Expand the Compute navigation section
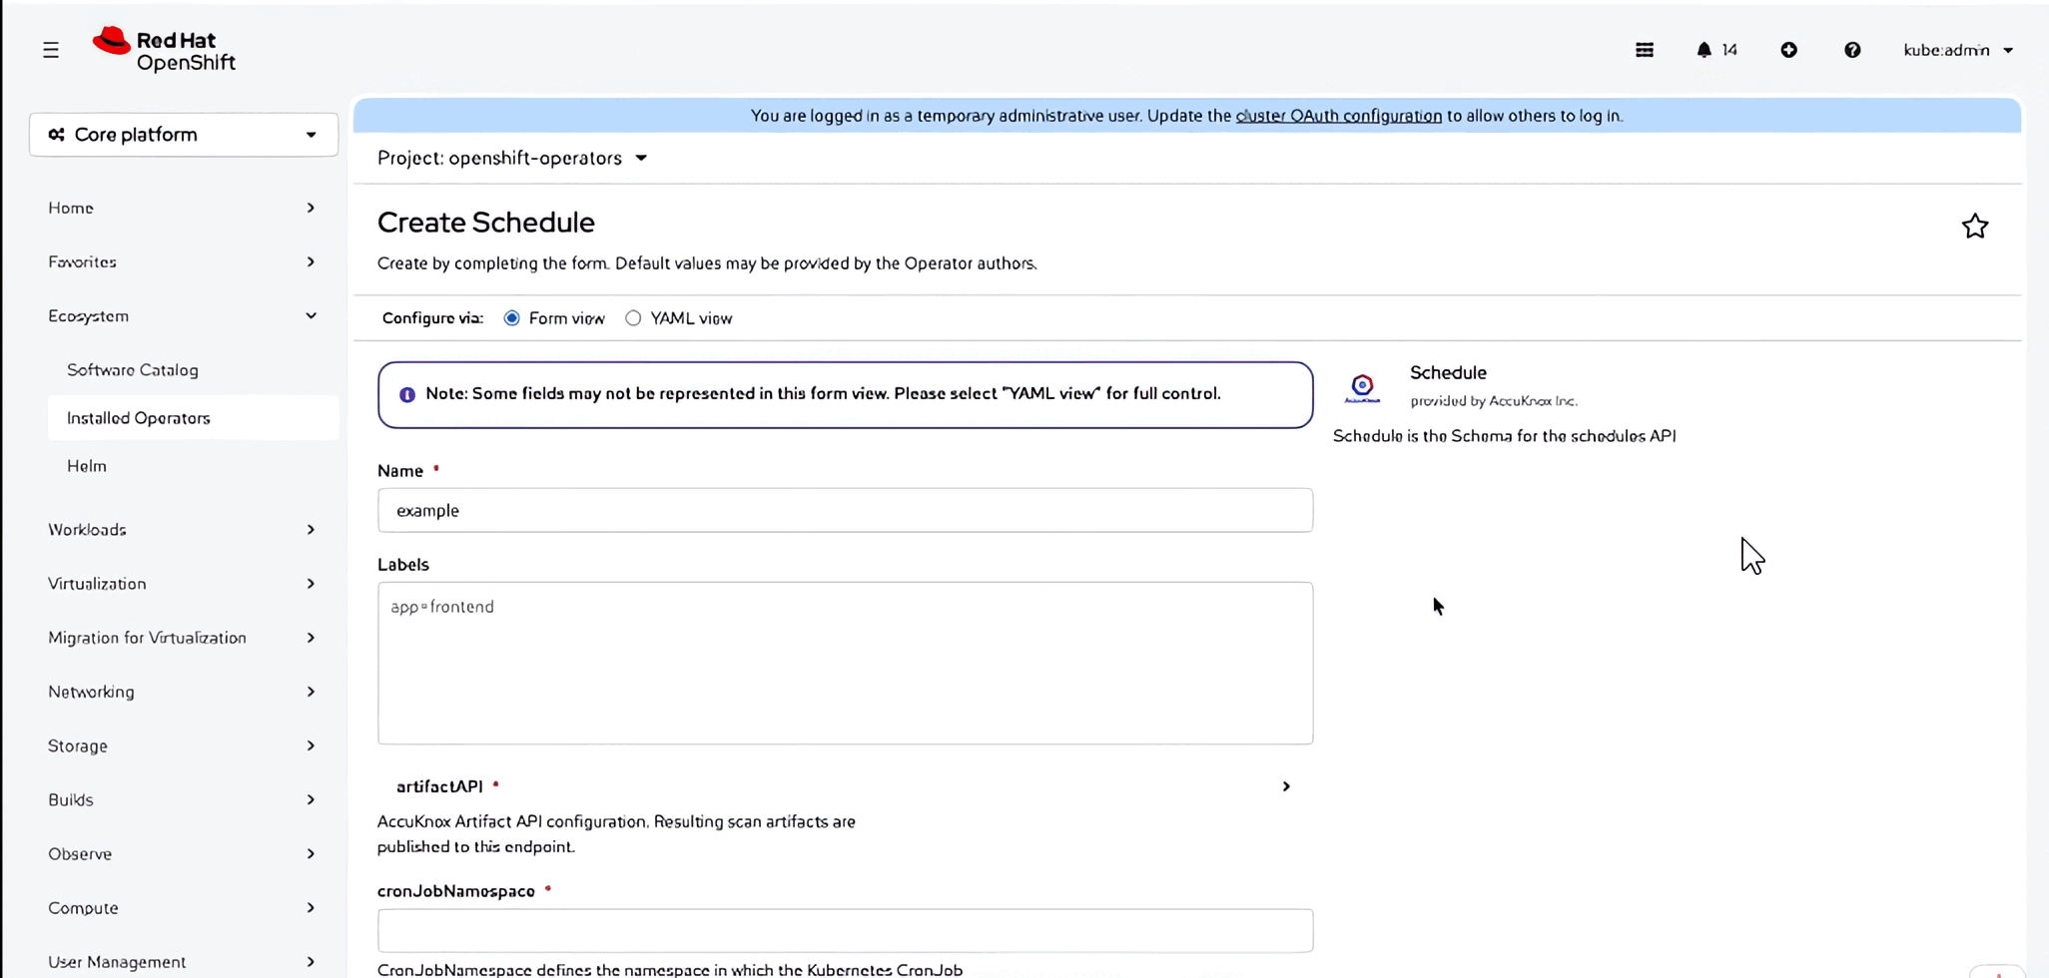Screen dimensions: 2049x978 [182, 907]
